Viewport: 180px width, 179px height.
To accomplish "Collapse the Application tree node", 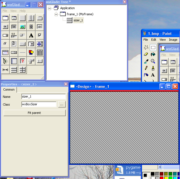I will [49, 8].
